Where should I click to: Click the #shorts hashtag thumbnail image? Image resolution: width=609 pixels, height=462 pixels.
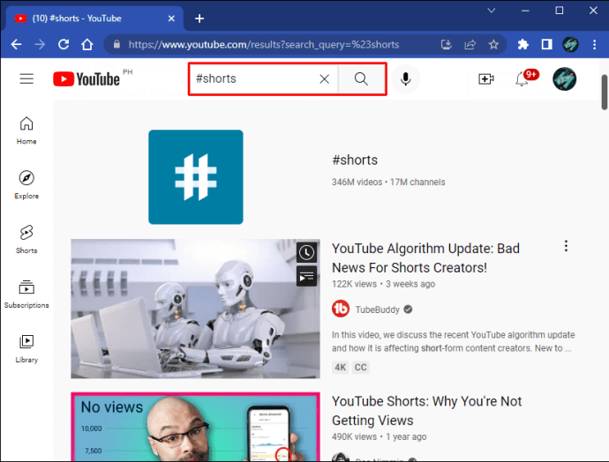196,177
